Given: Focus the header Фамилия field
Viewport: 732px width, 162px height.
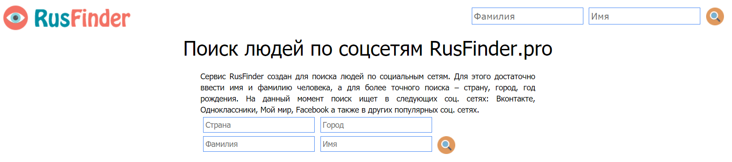Looking at the screenshot, I should click(528, 16).
